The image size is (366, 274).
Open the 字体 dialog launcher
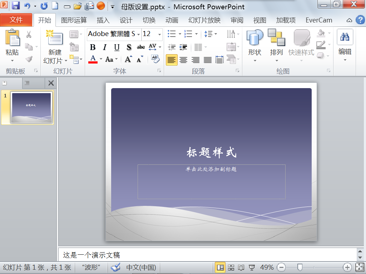pyautogui.click(x=159, y=71)
